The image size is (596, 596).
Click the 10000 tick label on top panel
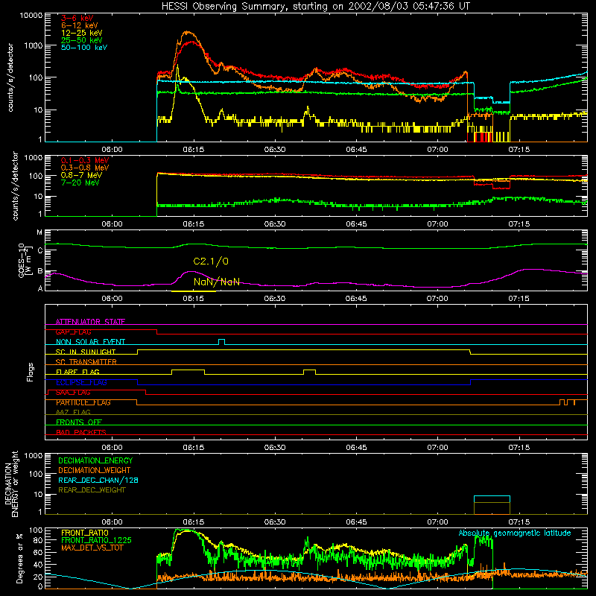click(x=31, y=15)
